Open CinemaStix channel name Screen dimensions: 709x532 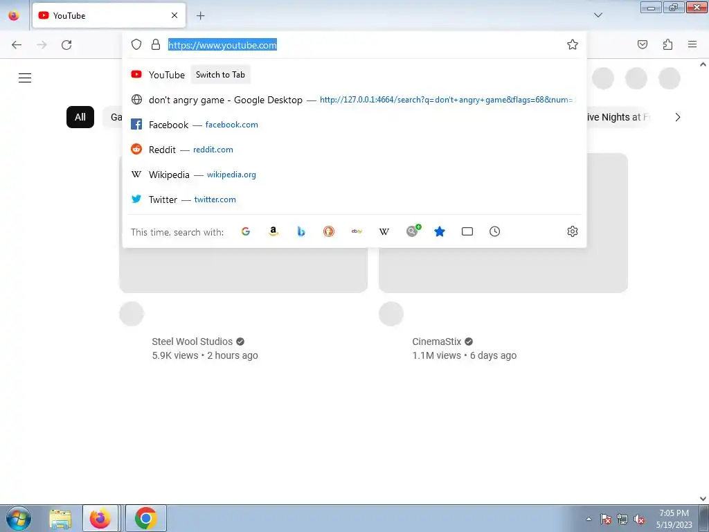coord(436,342)
